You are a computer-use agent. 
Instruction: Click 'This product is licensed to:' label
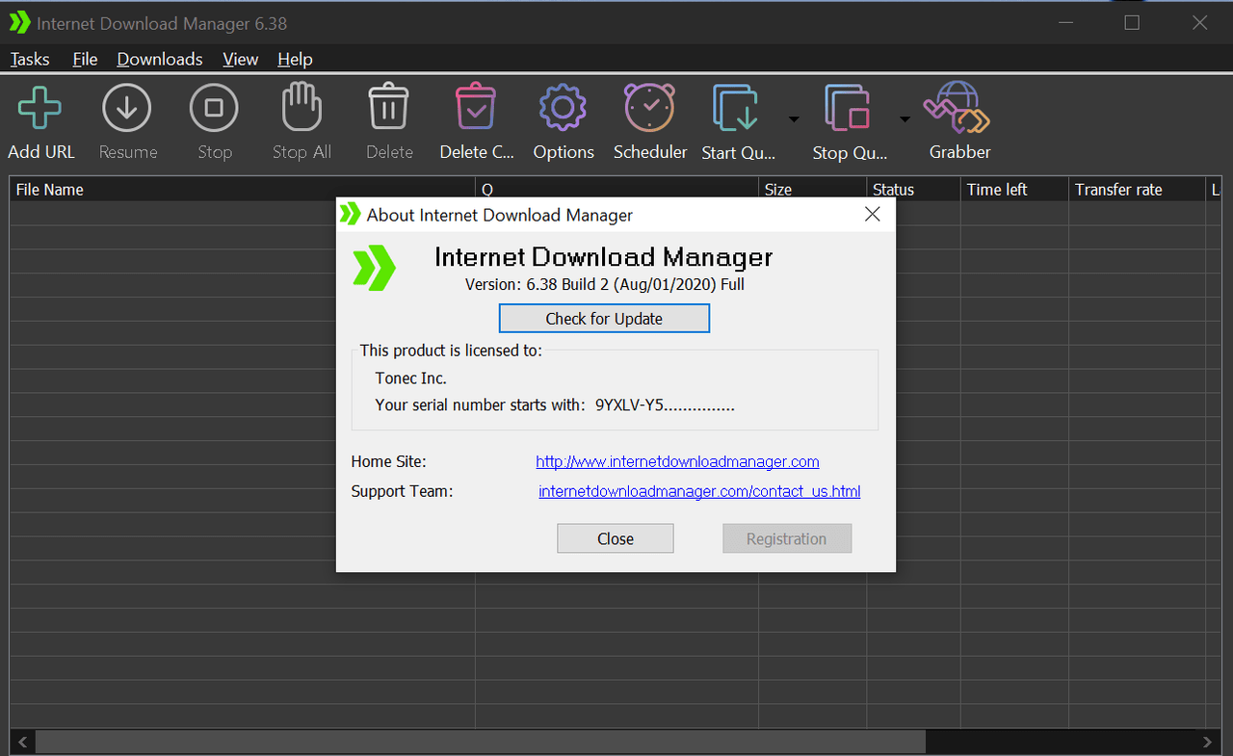tap(451, 351)
